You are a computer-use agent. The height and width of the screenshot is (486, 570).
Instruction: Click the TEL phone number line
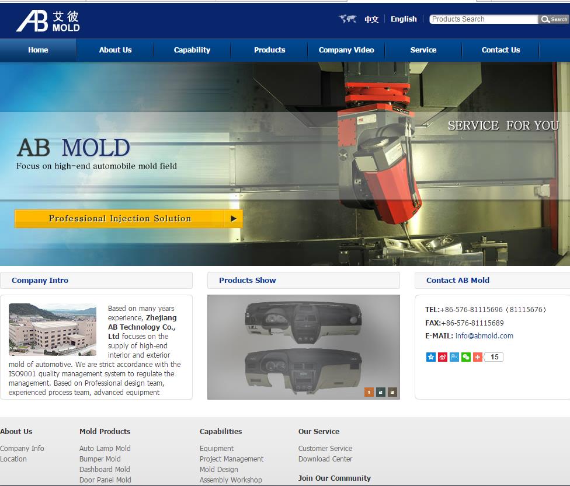click(x=486, y=310)
